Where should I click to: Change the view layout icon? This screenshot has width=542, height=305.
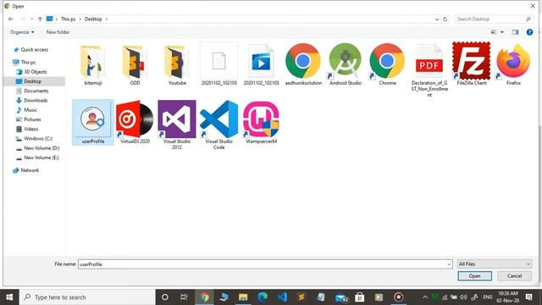(494, 32)
